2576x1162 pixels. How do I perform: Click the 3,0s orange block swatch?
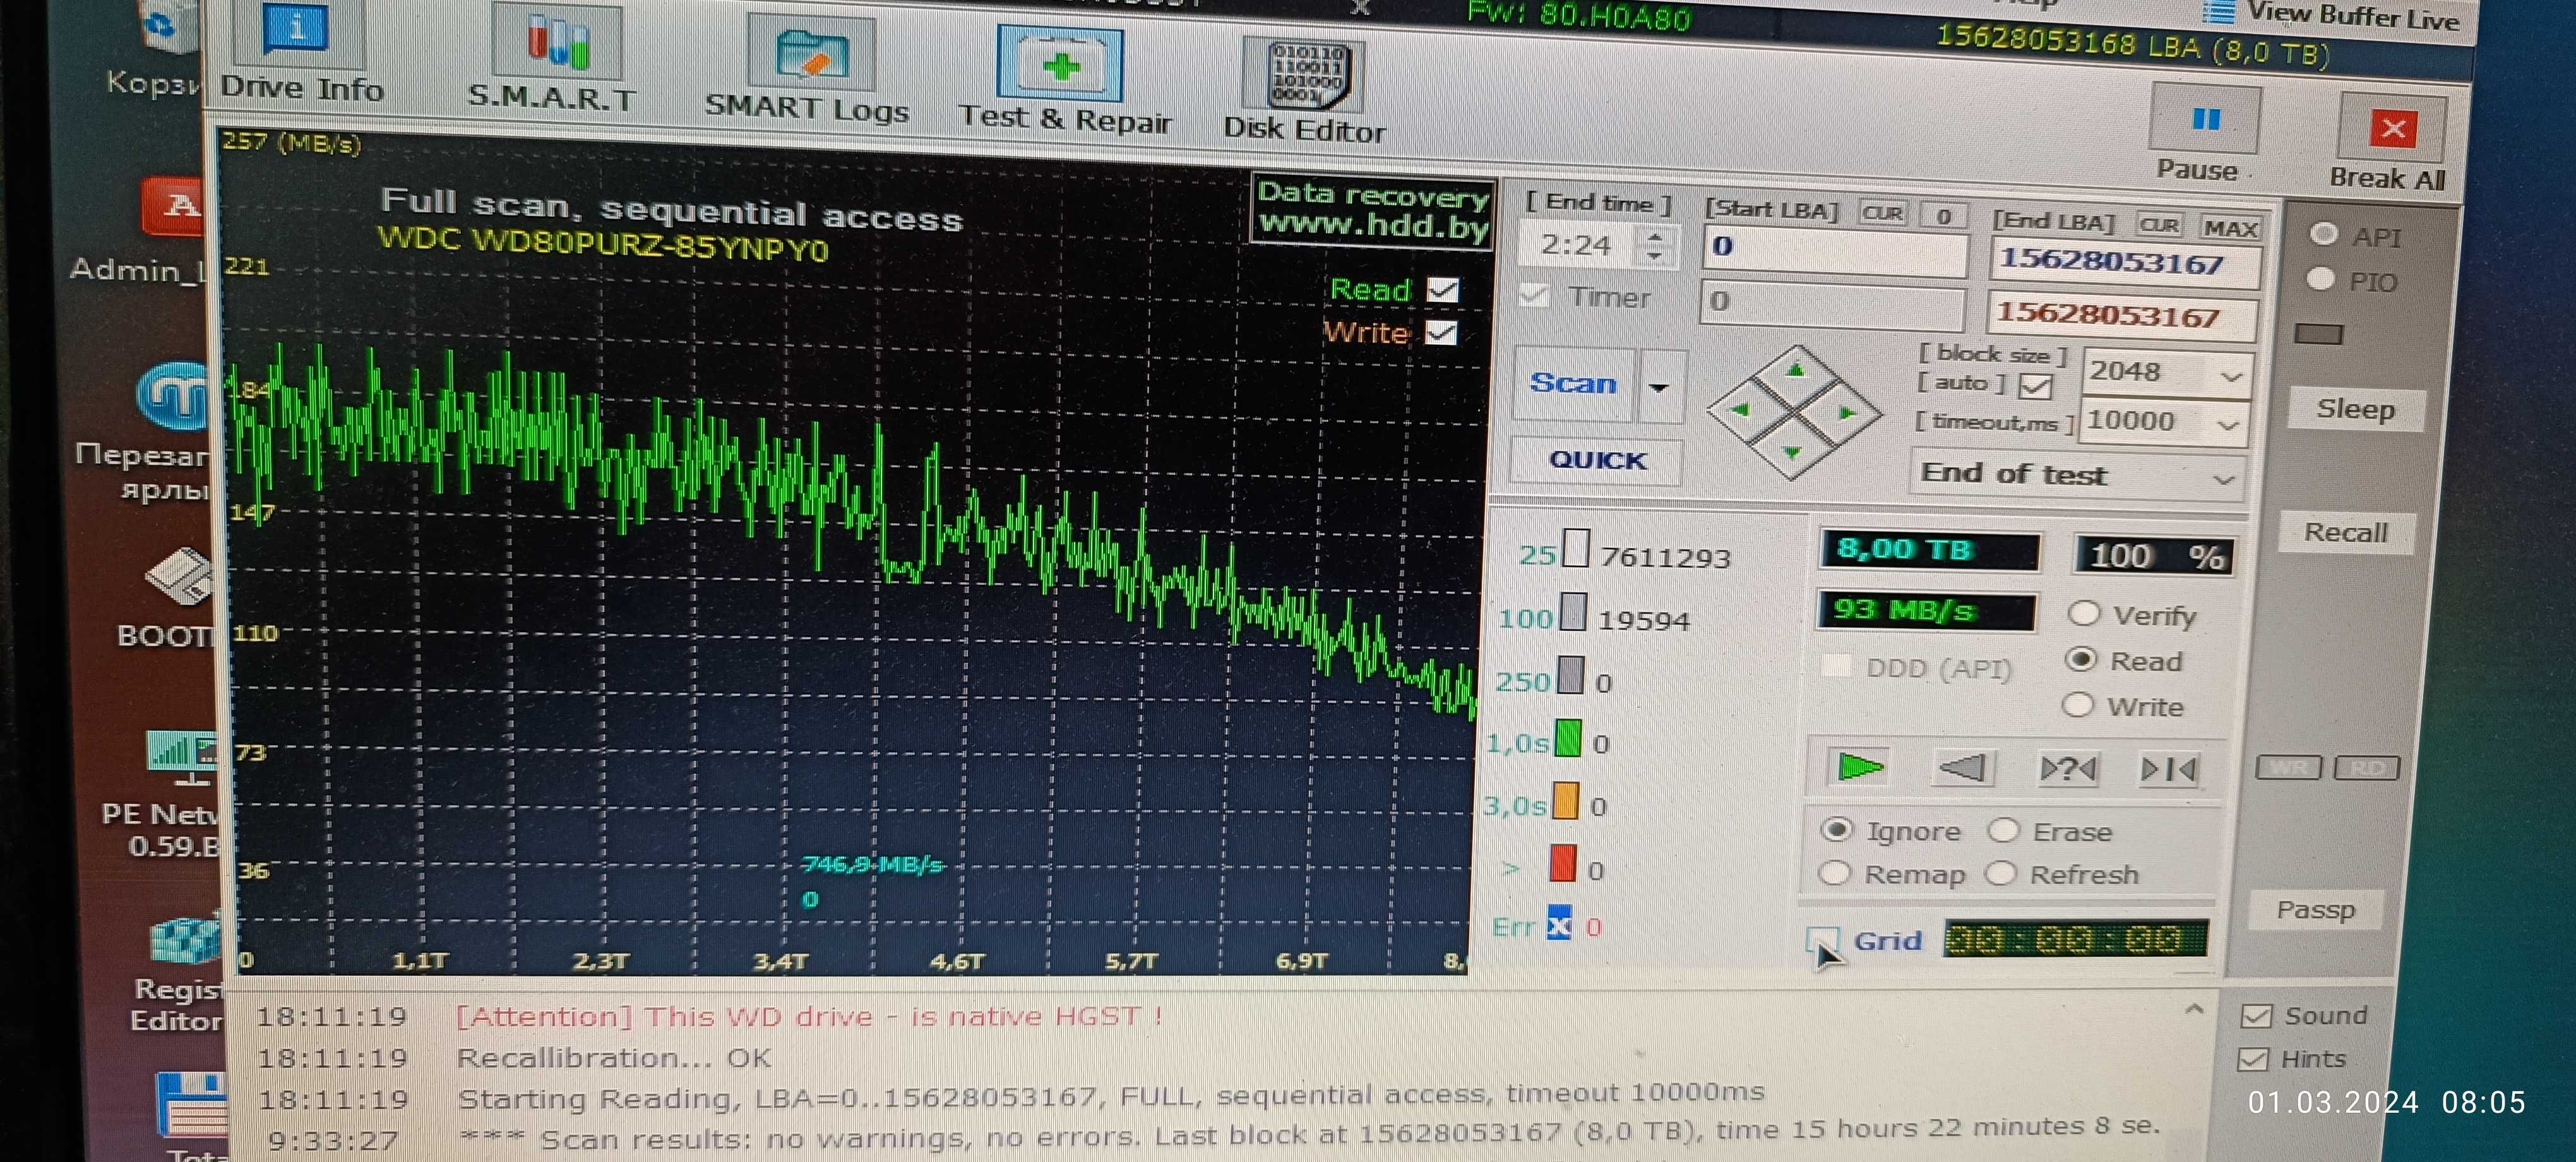click(x=1565, y=801)
